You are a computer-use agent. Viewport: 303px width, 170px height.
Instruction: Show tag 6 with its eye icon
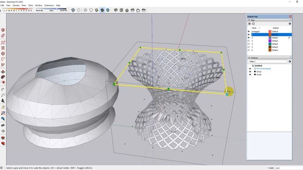249,50
